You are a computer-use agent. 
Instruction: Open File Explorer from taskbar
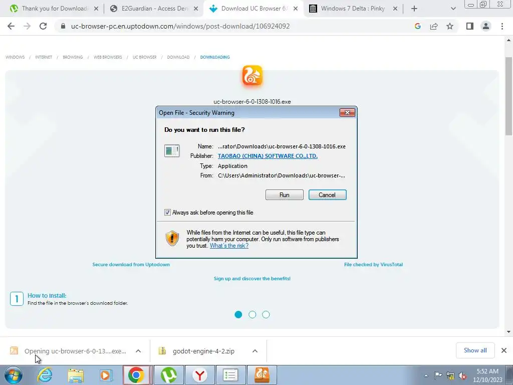(x=76, y=375)
